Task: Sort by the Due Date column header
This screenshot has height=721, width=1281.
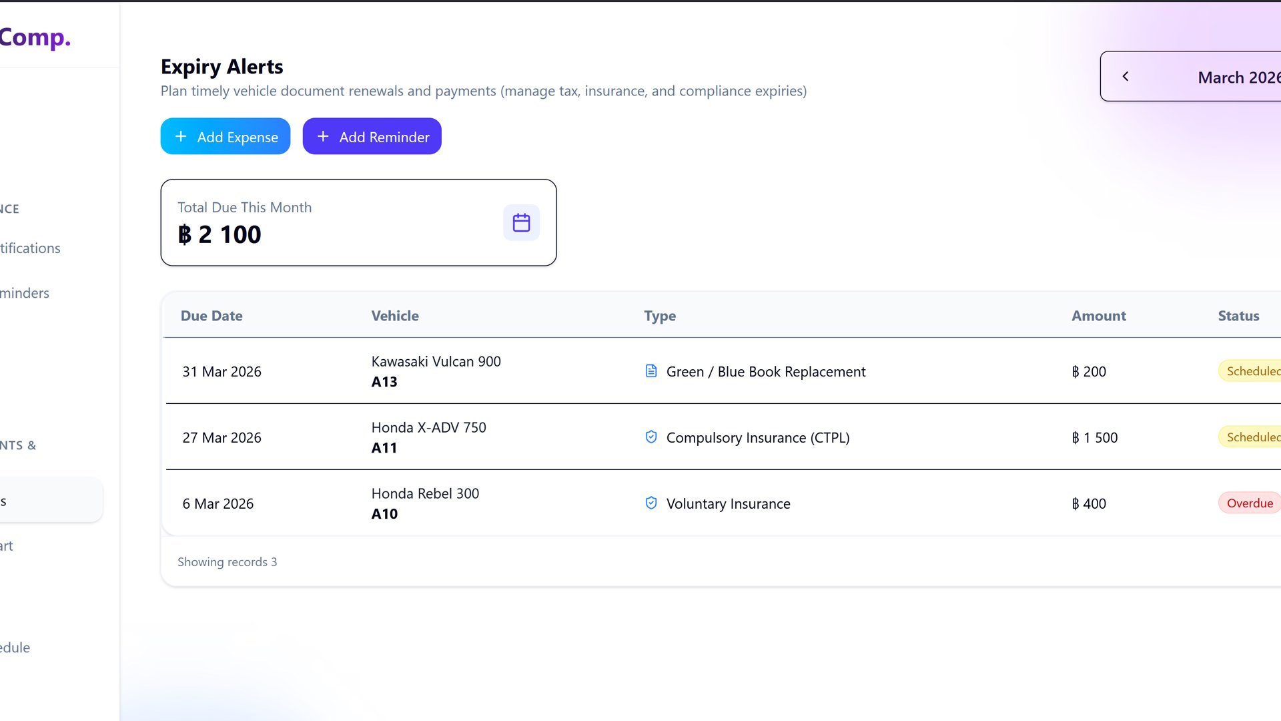Action: click(x=211, y=316)
